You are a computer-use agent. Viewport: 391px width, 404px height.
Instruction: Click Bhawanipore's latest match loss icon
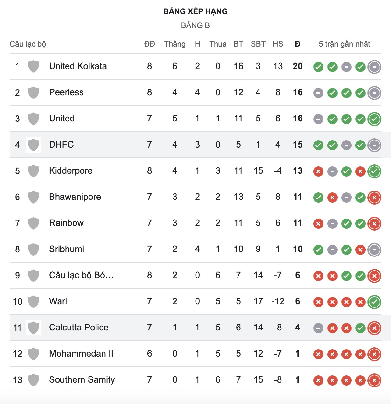click(374, 198)
